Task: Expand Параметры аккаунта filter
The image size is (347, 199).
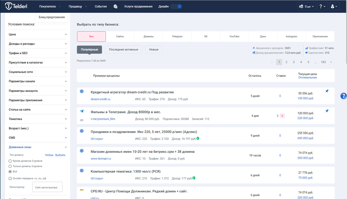Action: [38, 91]
